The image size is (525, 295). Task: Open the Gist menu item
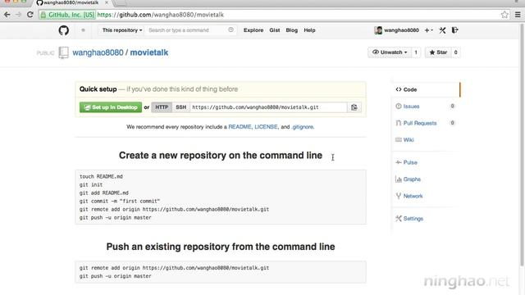(275, 30)
